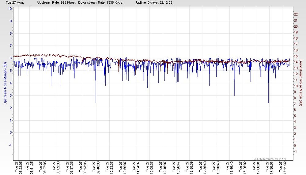The height and width of the screenshot is (175, 306).
Task: Click the 'Tue 27 08:02:36' time label
Action: (56, 168)
